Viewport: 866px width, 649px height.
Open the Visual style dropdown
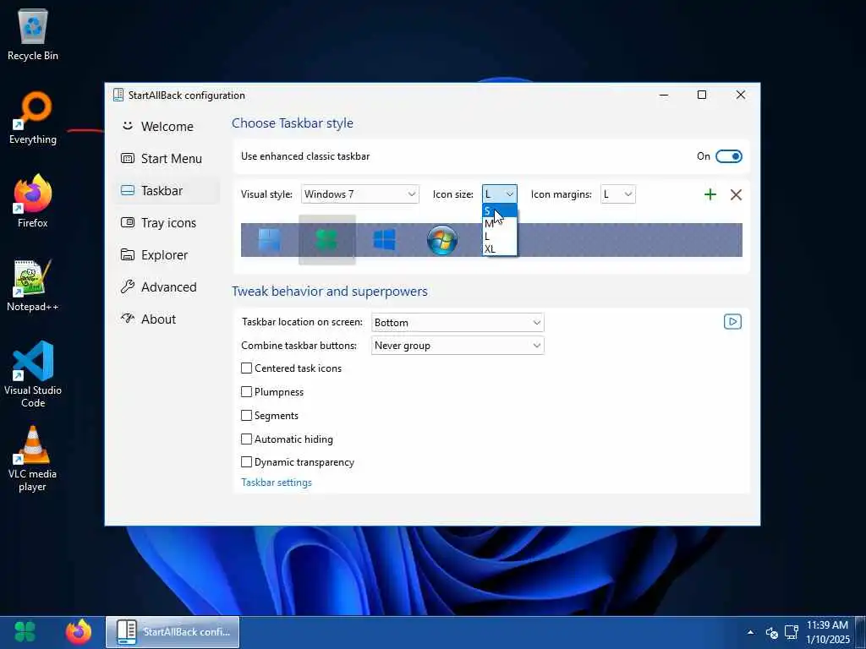click(360, 194)
